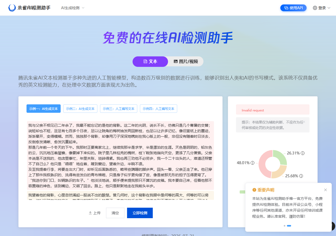Click the 上传 upload button

[x=94, y=213]
